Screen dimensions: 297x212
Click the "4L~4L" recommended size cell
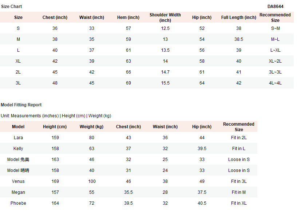tap(275, 83)
